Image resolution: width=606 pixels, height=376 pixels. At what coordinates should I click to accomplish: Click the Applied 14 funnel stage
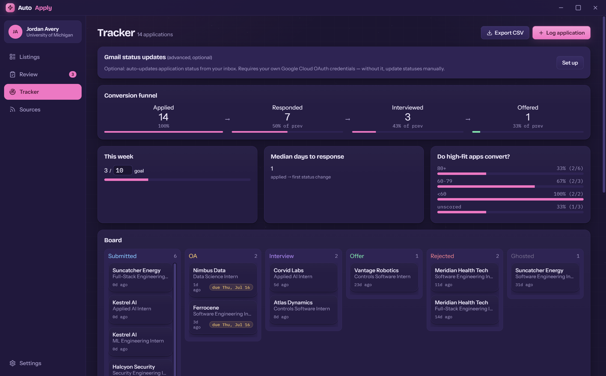(164, 118)
